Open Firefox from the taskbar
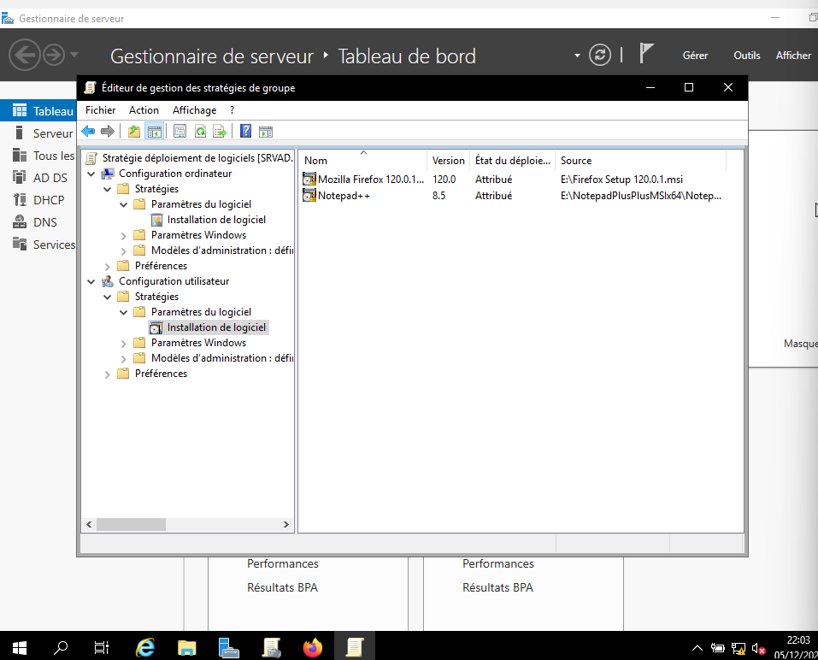 click(313, 647)
